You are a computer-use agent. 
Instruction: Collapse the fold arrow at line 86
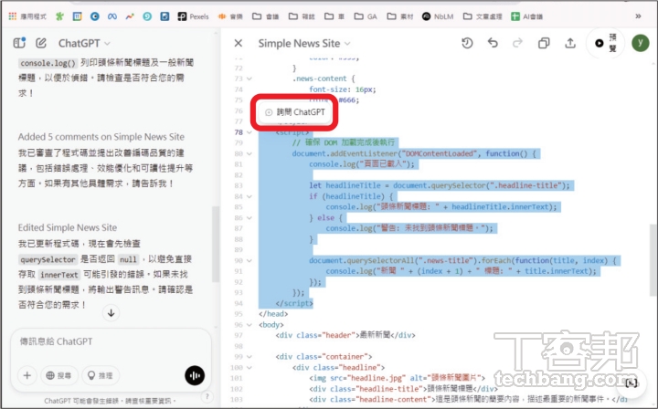click(249, 218)
